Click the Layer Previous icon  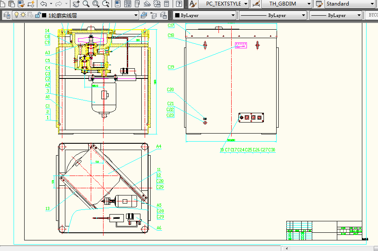click(154, 15)
